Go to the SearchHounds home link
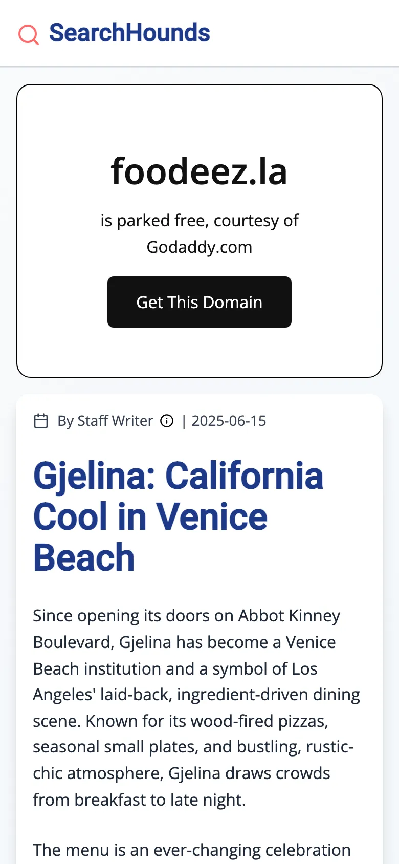The width and height of the screenshot is (399, 864). [129, 33]
